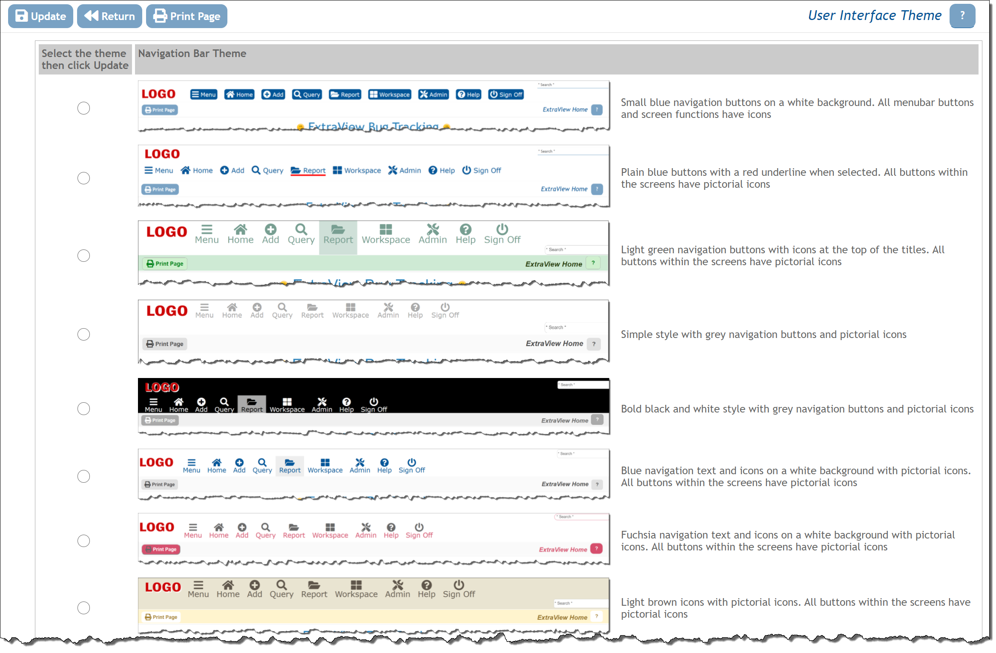Click the Print Page button at top

click(x=187, y=16)
